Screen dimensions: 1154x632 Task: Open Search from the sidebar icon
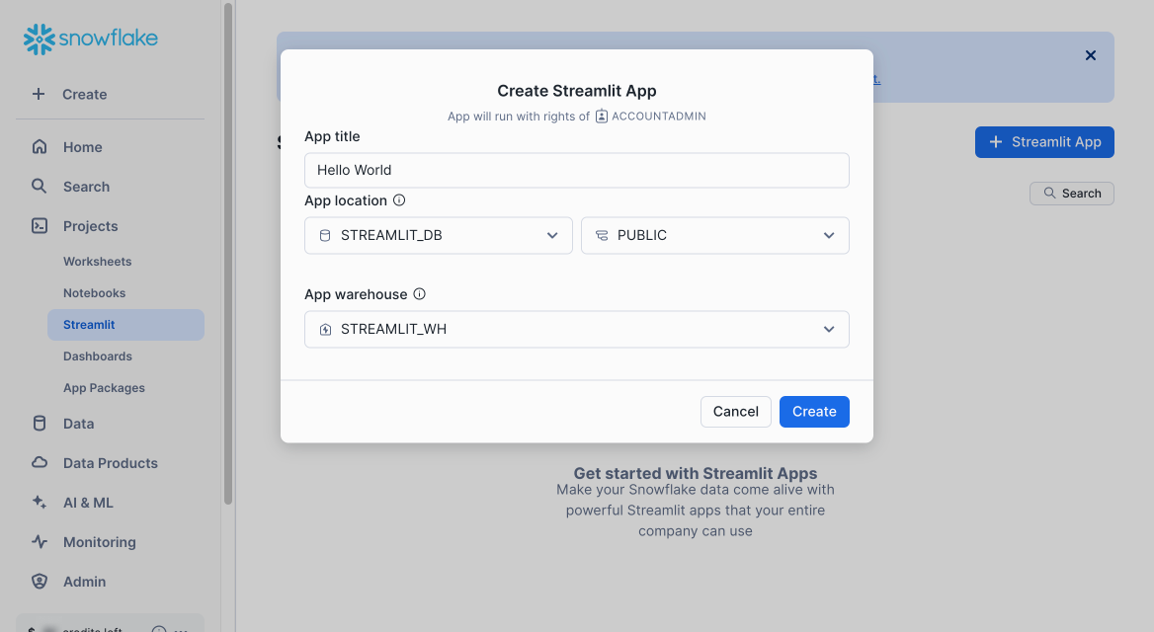(39, 186)
